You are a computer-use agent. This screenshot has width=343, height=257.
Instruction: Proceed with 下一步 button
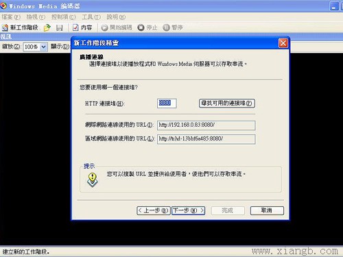(188, 210)
